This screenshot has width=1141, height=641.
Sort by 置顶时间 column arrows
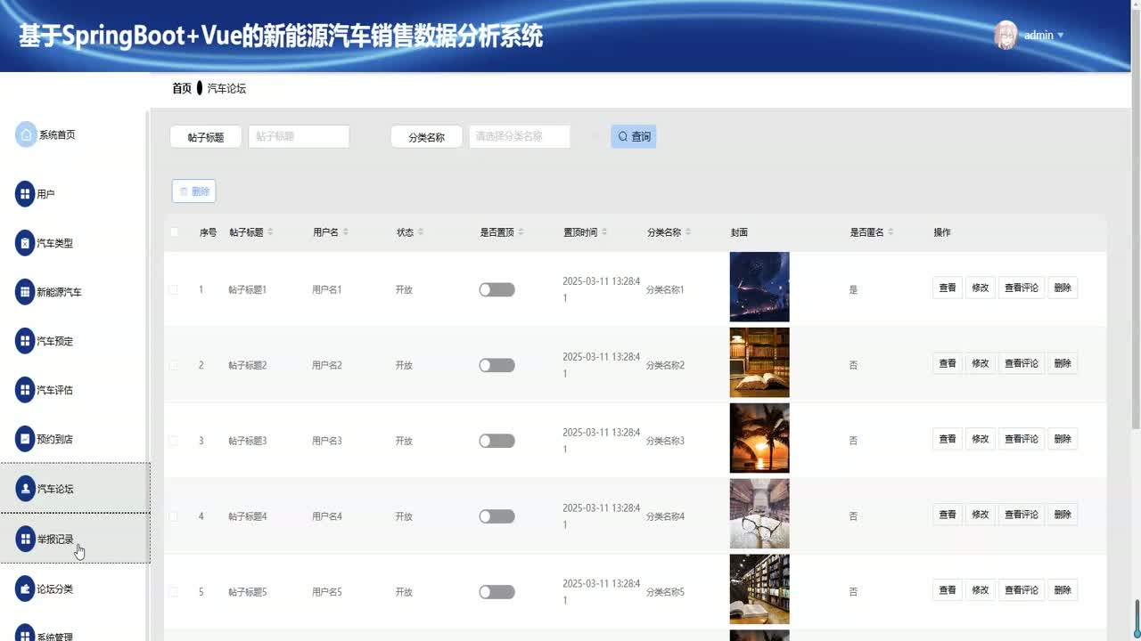[603, 232]
